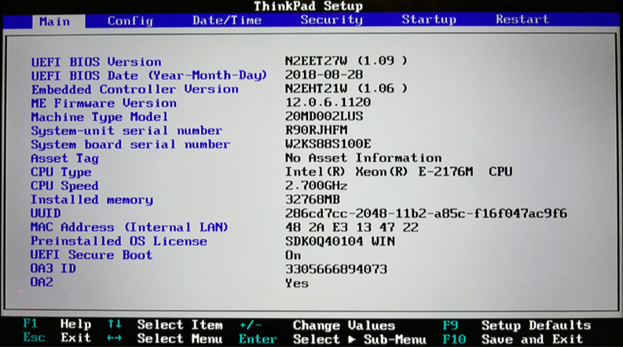Open the Restart tab

522,20
